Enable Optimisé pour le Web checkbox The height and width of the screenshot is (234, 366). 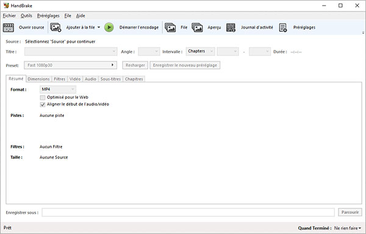pyautogui.click(x=43, y=97)
